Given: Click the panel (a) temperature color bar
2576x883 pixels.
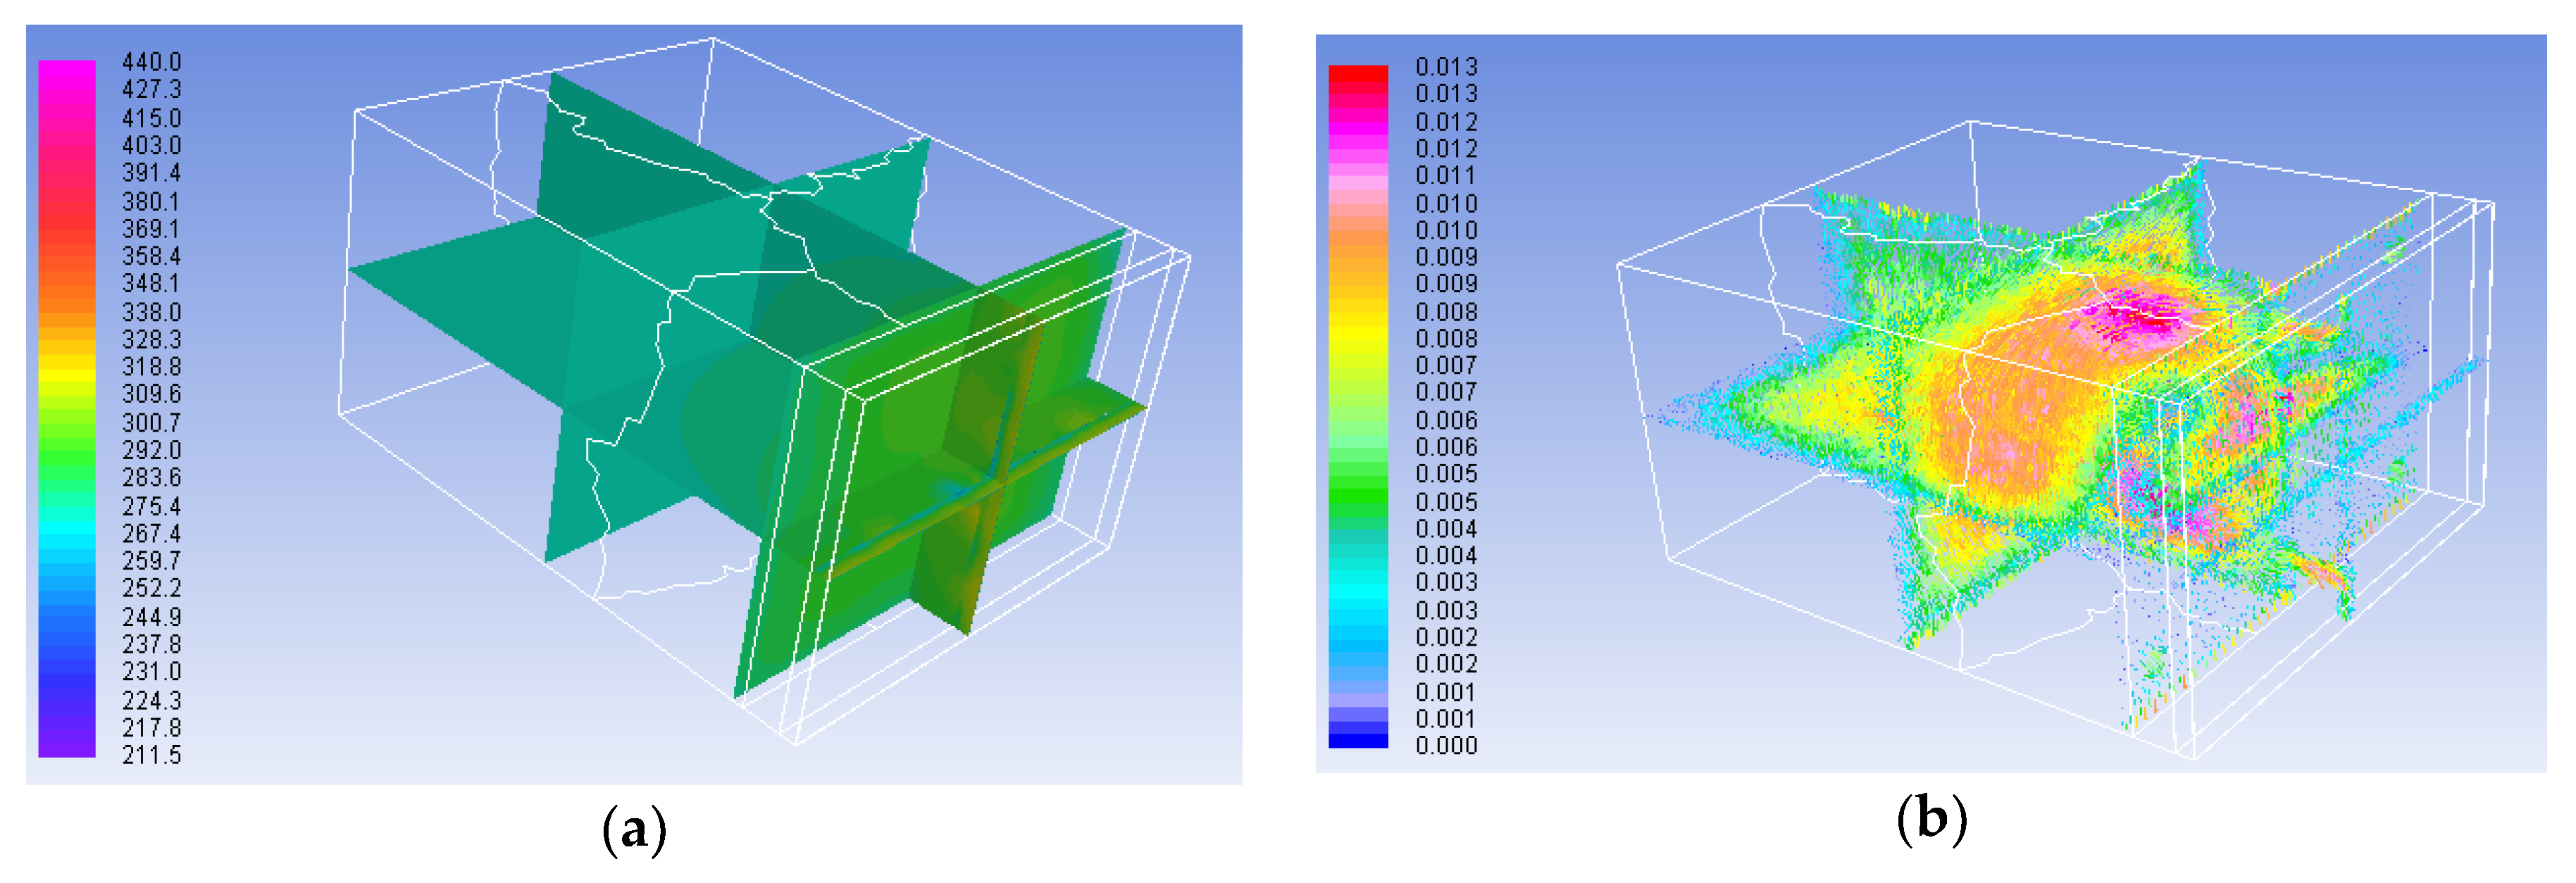Looking at the screenshot, I should coord(67,408).
